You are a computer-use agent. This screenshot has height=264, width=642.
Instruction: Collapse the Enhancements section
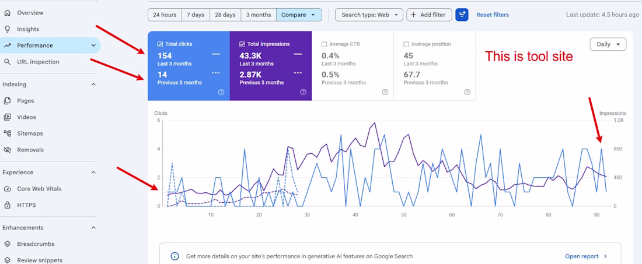(93, 227)
